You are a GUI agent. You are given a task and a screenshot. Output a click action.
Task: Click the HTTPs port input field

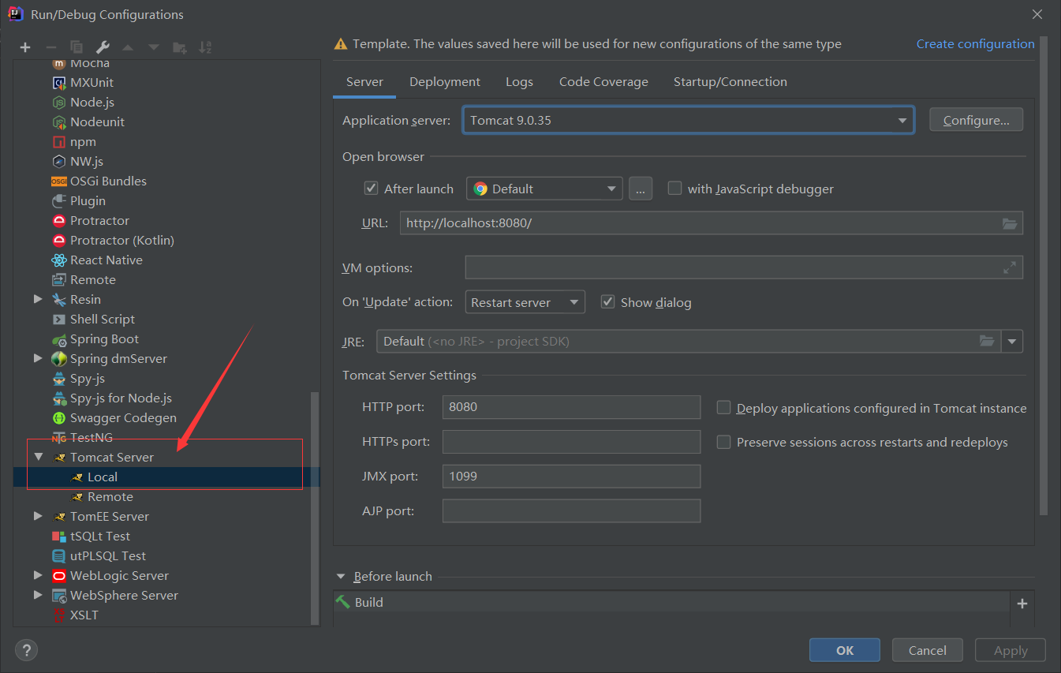571,442
